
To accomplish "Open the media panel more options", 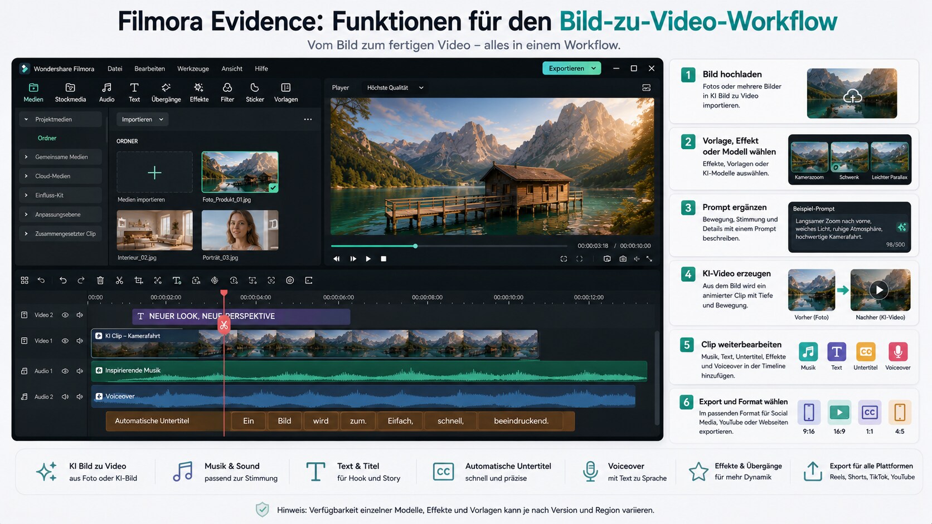I will pos(308,119).
